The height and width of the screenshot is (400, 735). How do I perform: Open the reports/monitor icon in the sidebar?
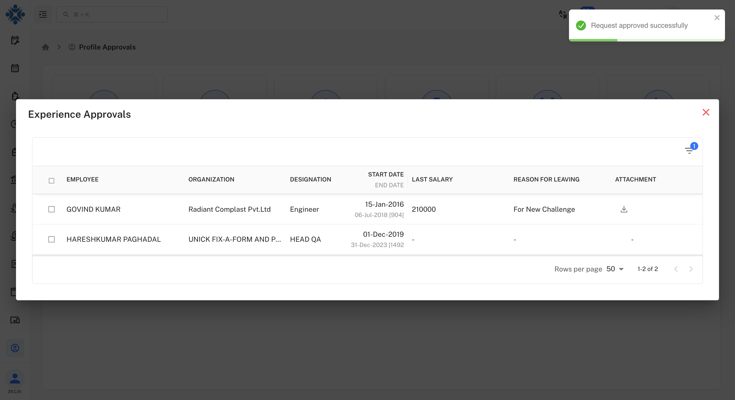15,320
